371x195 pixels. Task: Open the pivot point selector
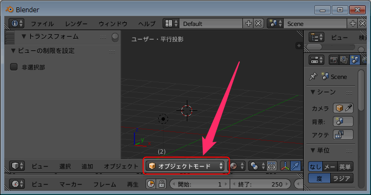click(257, 166)
